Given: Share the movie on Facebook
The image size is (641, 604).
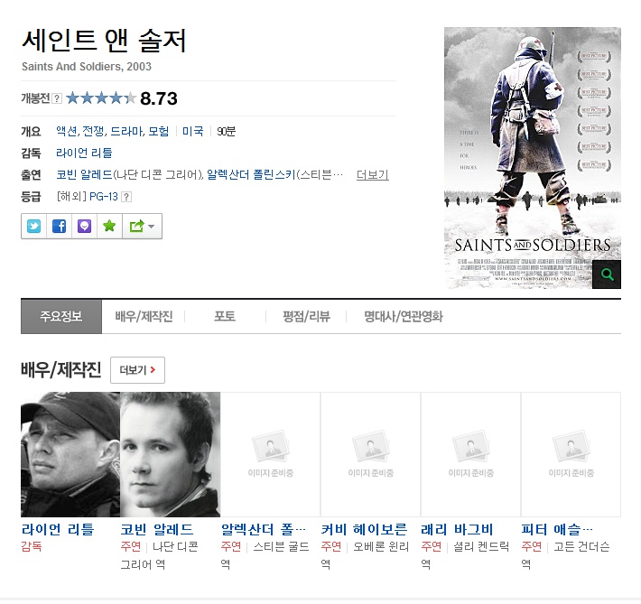Looking at the screenshot, I should click(59, 226).
